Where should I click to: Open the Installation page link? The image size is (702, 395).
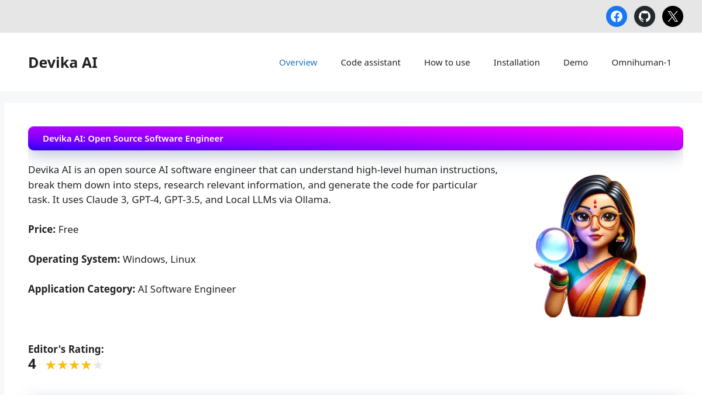[517, 63]
